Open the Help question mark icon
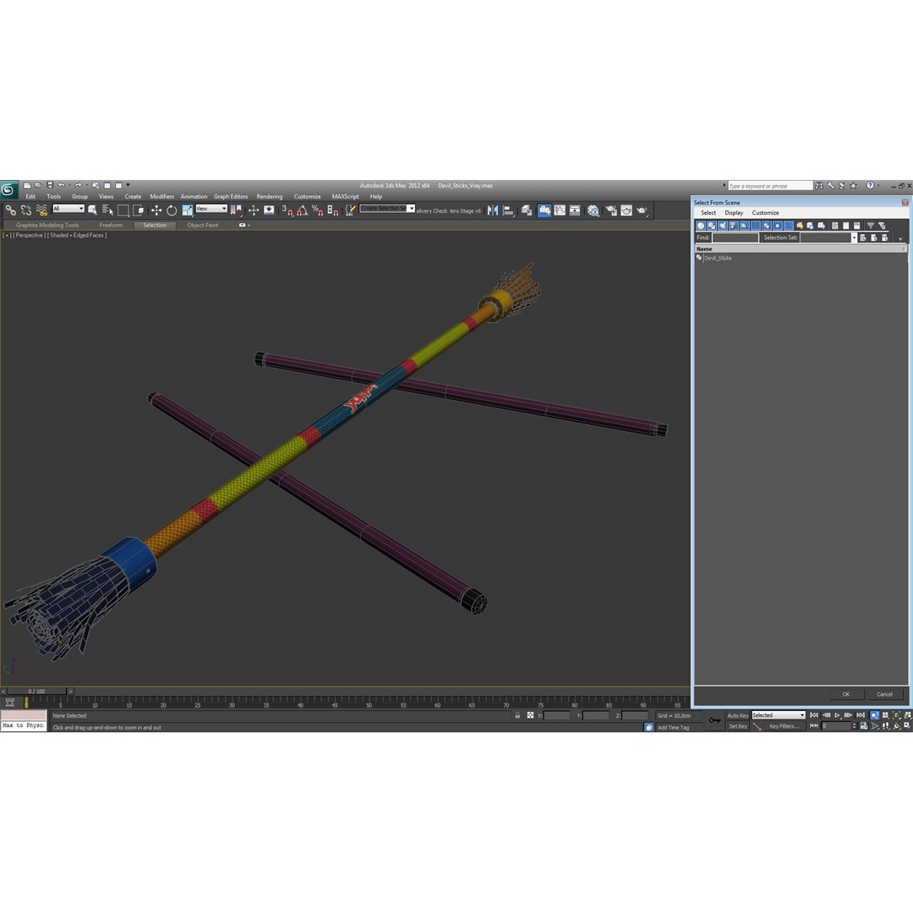The height and width of the screenshot is (913, 913). point(870,186)
